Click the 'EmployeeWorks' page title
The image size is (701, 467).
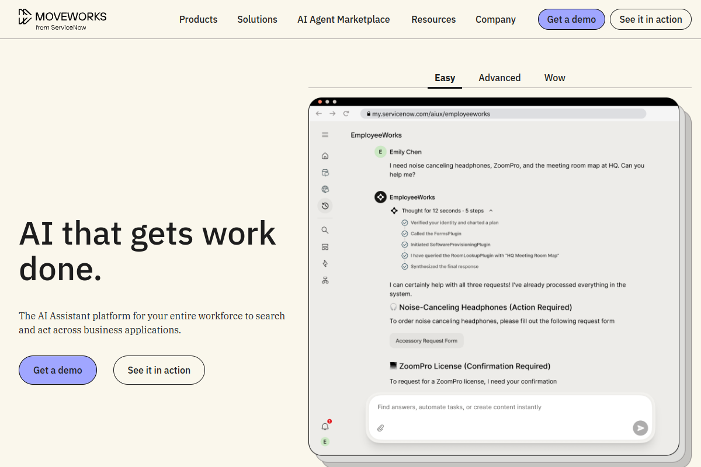pos(376,135)
